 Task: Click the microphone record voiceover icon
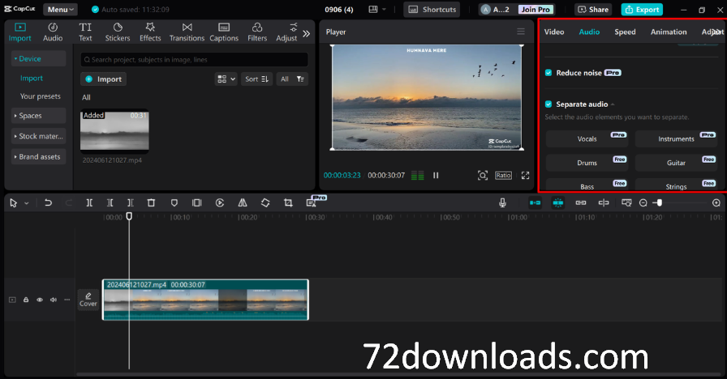point(502,202)
